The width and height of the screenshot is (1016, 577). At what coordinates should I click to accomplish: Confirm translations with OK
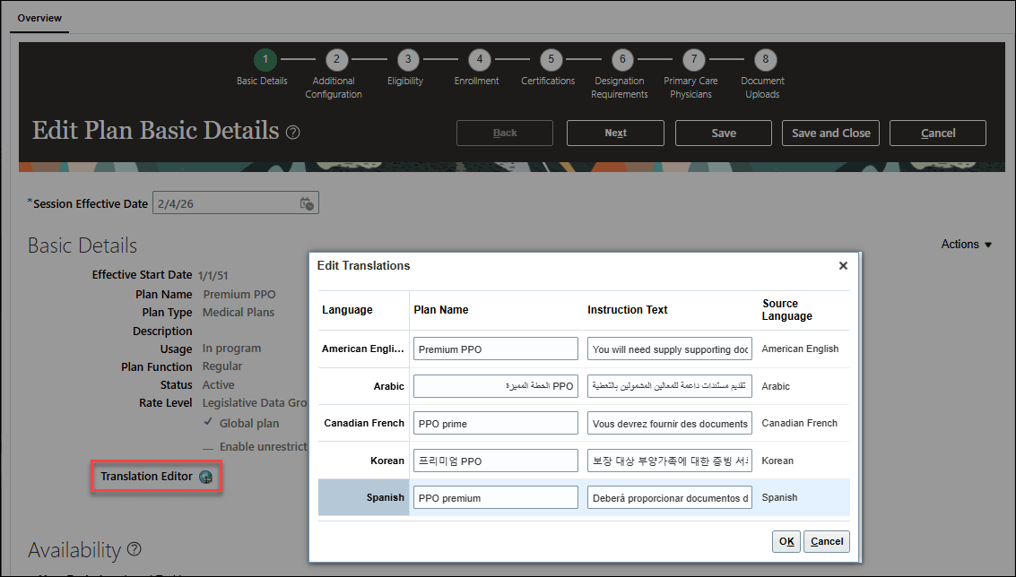pos(786,541)
